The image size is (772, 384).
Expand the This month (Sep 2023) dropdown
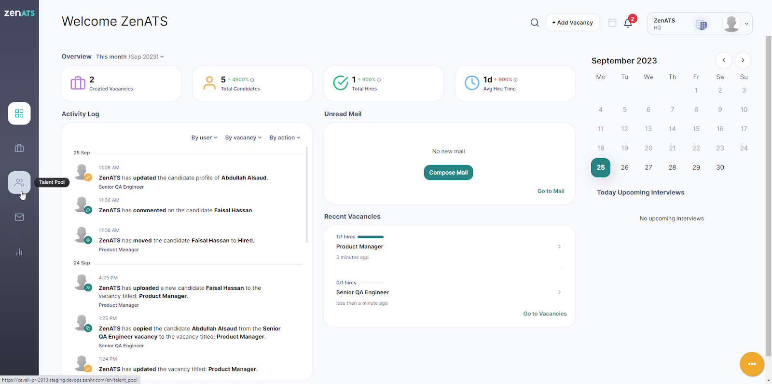click(x=130, y=57)
